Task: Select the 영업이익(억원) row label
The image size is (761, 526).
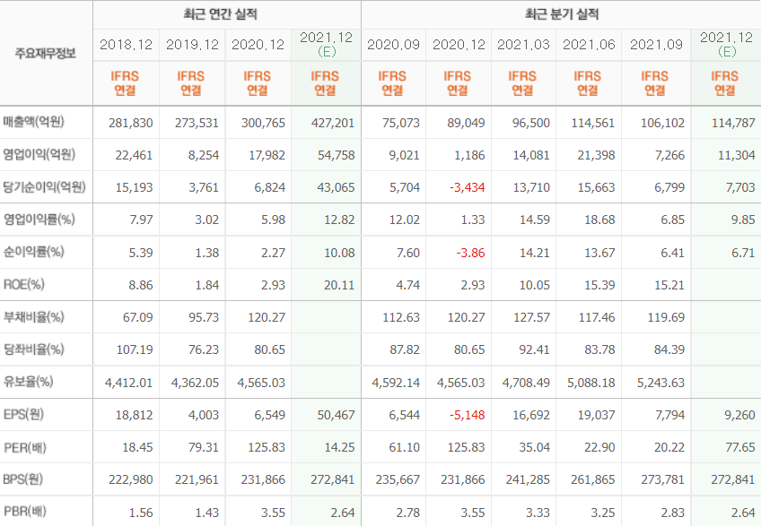Action: click(x=39, y=154)
